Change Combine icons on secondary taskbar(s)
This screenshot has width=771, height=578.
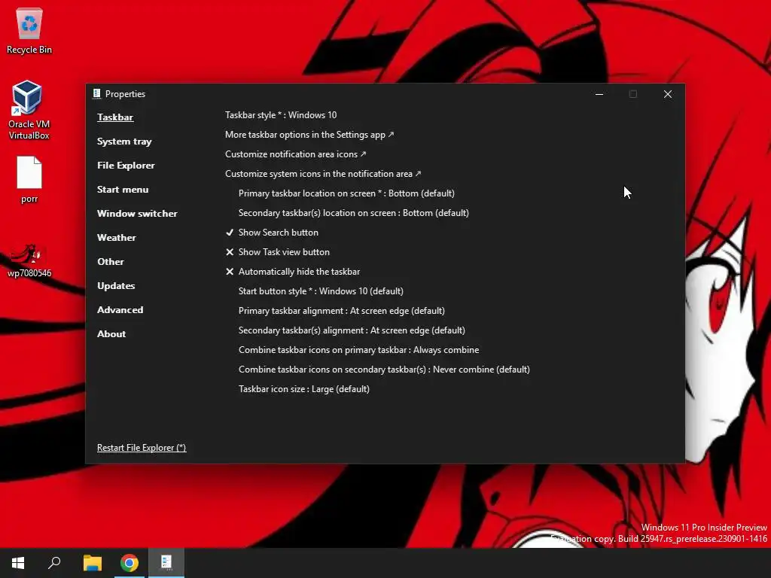coord(384,370)
